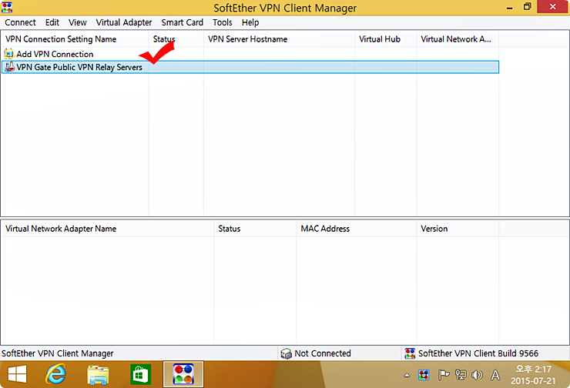This screenshot has width=570, height=388.
Task: Click the Add VPN Connection icon
Action: point(9,54)
